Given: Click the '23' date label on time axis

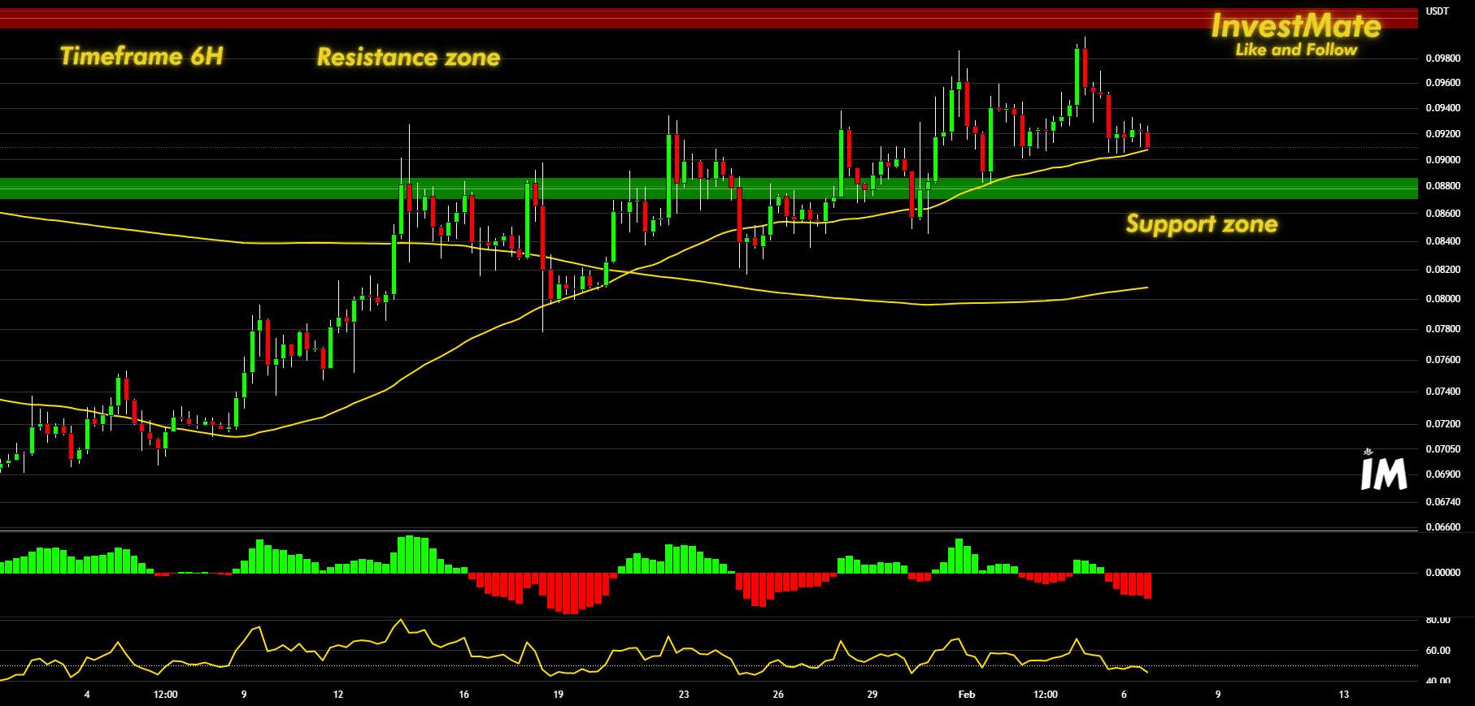Looking at the screenshot, I should (684, 695).
